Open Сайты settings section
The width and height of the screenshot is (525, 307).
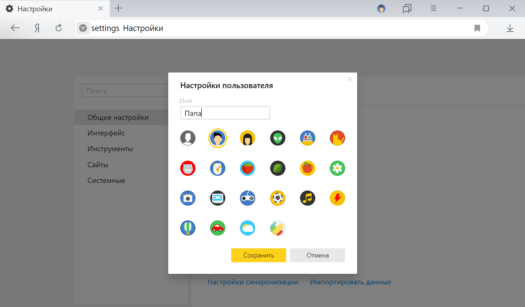[x=98, y=165]
